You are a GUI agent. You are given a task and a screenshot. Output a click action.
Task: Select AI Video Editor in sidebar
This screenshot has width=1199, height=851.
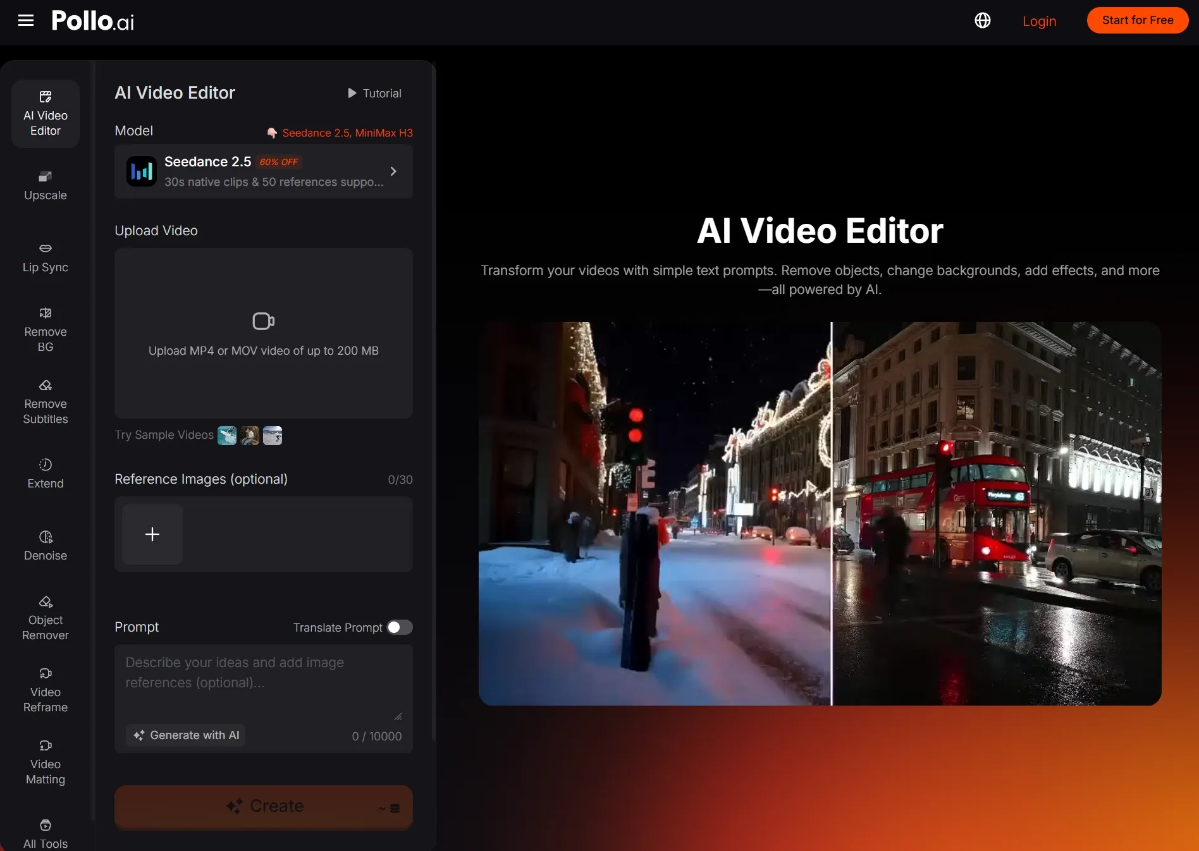46,114
